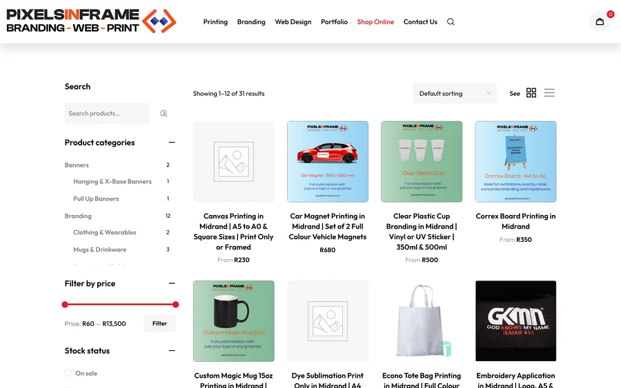Submit product search with magnifier icon
This screenshot has width=621, height=388.
(164, 114)
